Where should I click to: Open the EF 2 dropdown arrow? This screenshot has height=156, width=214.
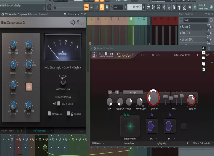pyautogui.click(x=174, y=139)
